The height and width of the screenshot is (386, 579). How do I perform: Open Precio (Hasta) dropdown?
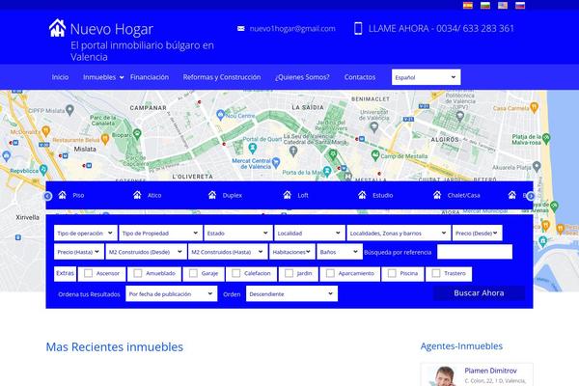79,252
